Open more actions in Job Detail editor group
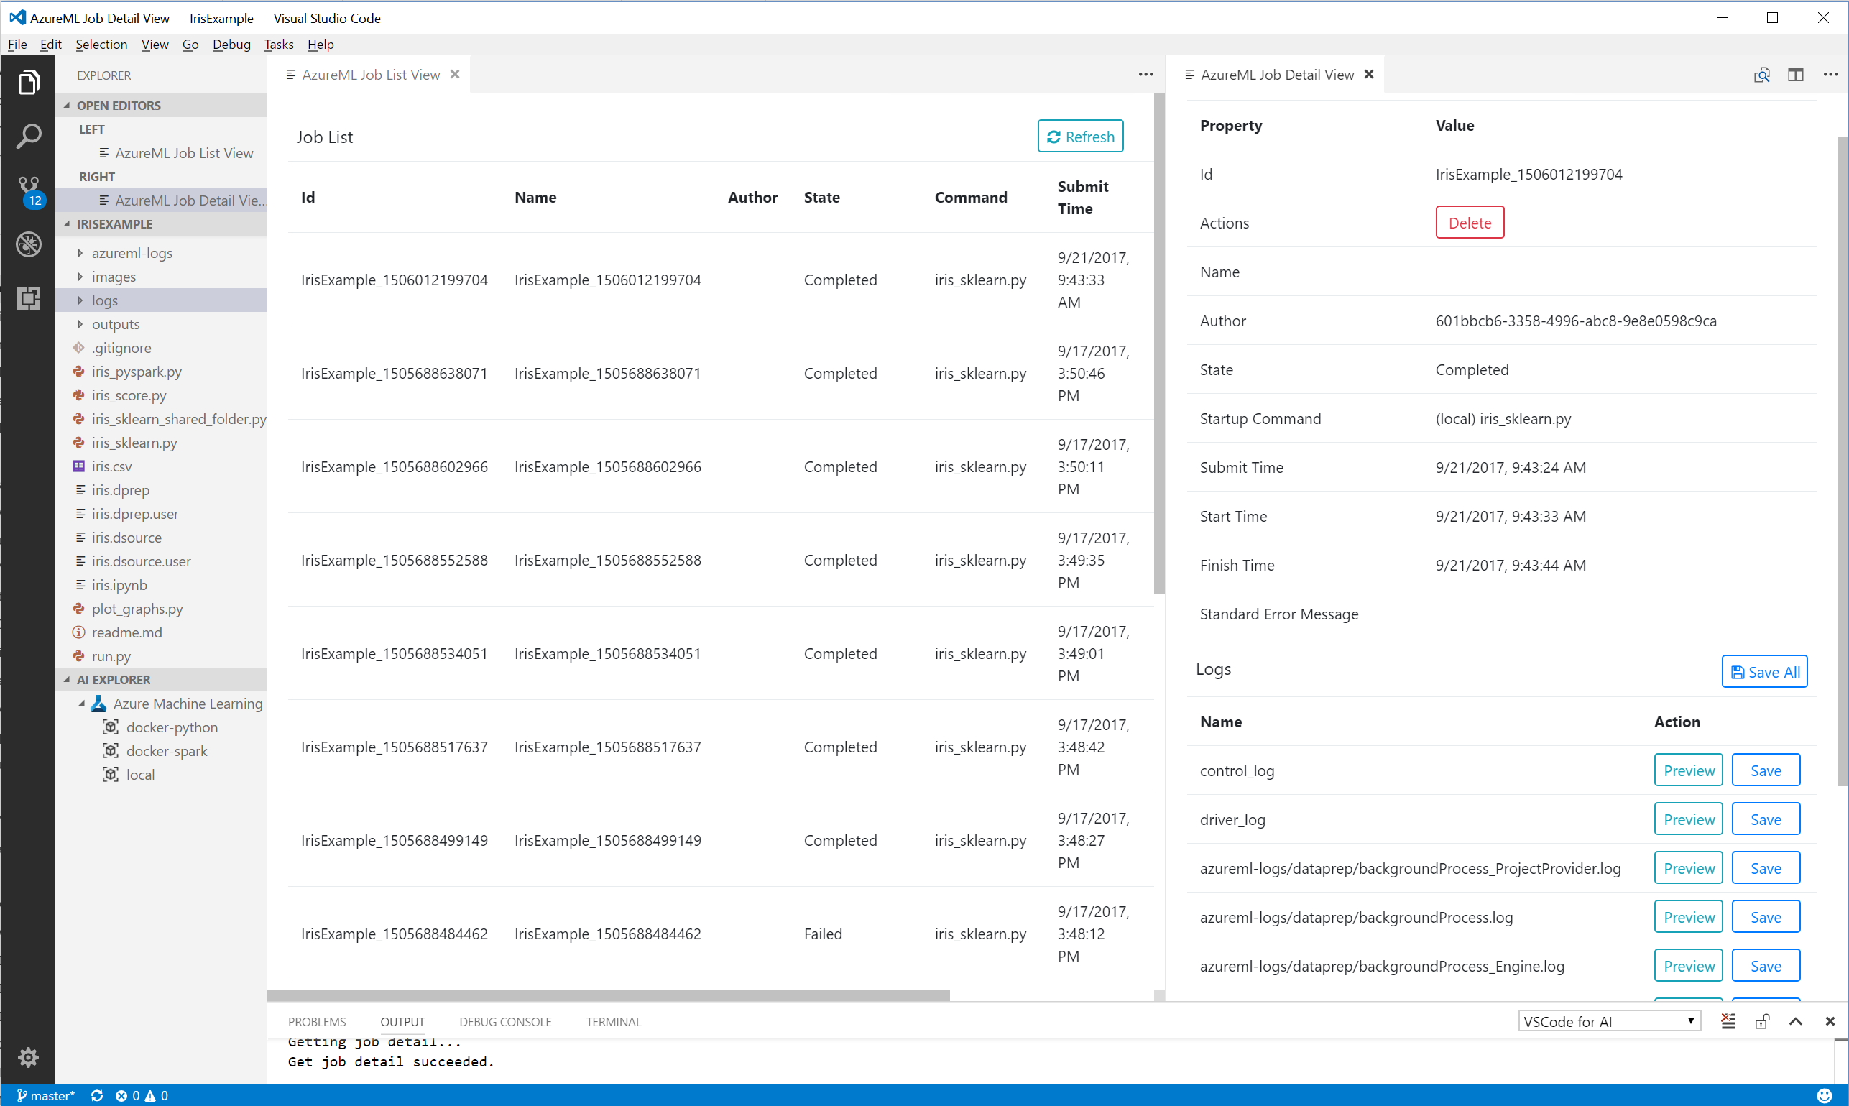Screen dimensions: 1849x1106 [1830, 75]
